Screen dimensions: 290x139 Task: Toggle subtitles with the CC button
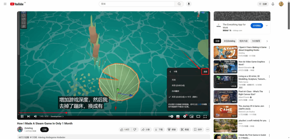[x=178, y=116]
